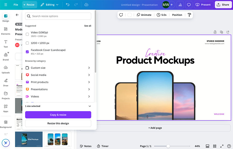
Task: Click the Search resize options field
Action: [58, 16]
